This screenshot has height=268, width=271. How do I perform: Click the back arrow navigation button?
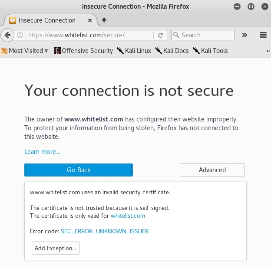point(7,35)
